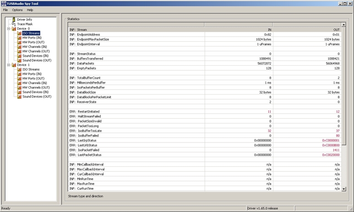Screen dimensions: 354x212
Task: Select HW Ports (OUT) under Device 1
Action: (x=33, y=79)
